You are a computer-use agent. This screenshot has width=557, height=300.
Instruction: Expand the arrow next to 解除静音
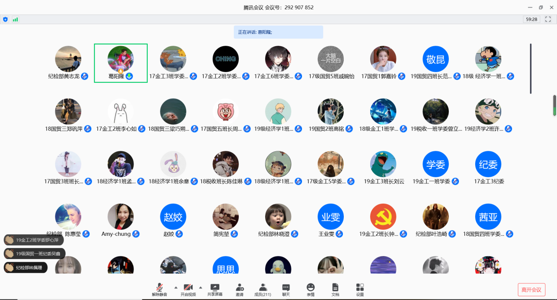pyautogui.click(x=176, y=287)
